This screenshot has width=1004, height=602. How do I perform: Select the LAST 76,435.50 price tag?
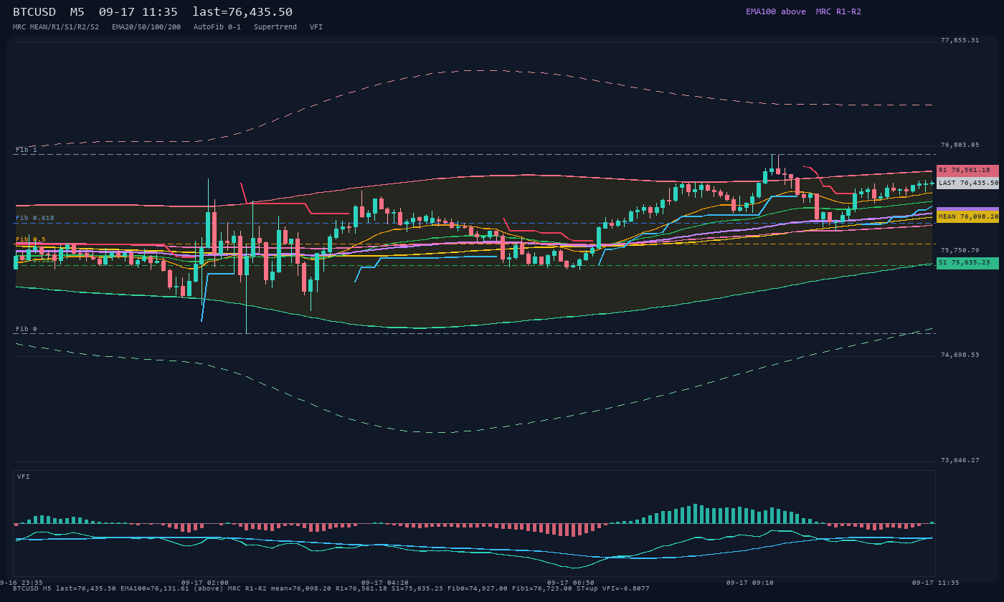tap(967, 183)
